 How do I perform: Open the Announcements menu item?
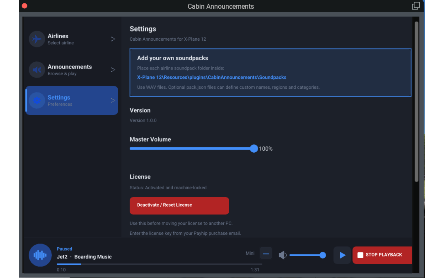coord(72,69)
